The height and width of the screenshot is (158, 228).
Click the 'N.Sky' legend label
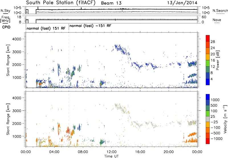(5, 11)
